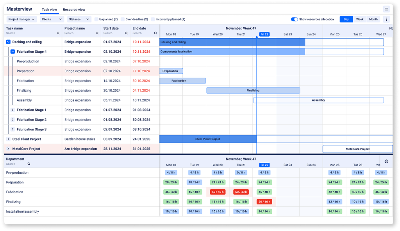Viewport: 400px width, 231px height.
Task: Open the hamburger menu at top right
Action: pyautogui.click(x=386, y=9)
